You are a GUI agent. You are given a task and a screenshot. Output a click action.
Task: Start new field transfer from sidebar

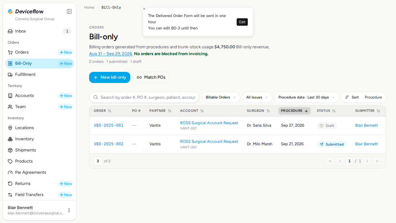[66, 195]
